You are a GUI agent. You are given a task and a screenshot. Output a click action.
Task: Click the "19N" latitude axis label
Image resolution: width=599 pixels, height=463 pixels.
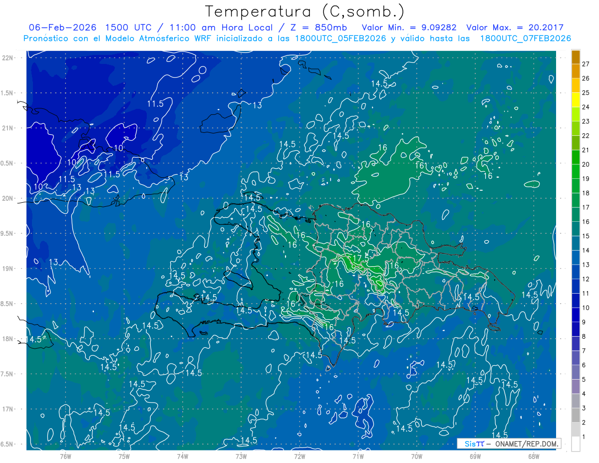tap(7, 269)
